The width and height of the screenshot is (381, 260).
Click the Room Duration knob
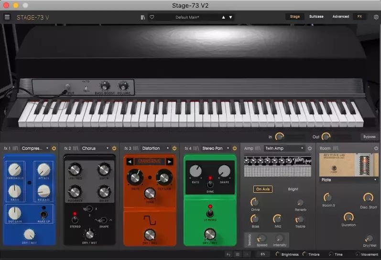click(348, 217)
